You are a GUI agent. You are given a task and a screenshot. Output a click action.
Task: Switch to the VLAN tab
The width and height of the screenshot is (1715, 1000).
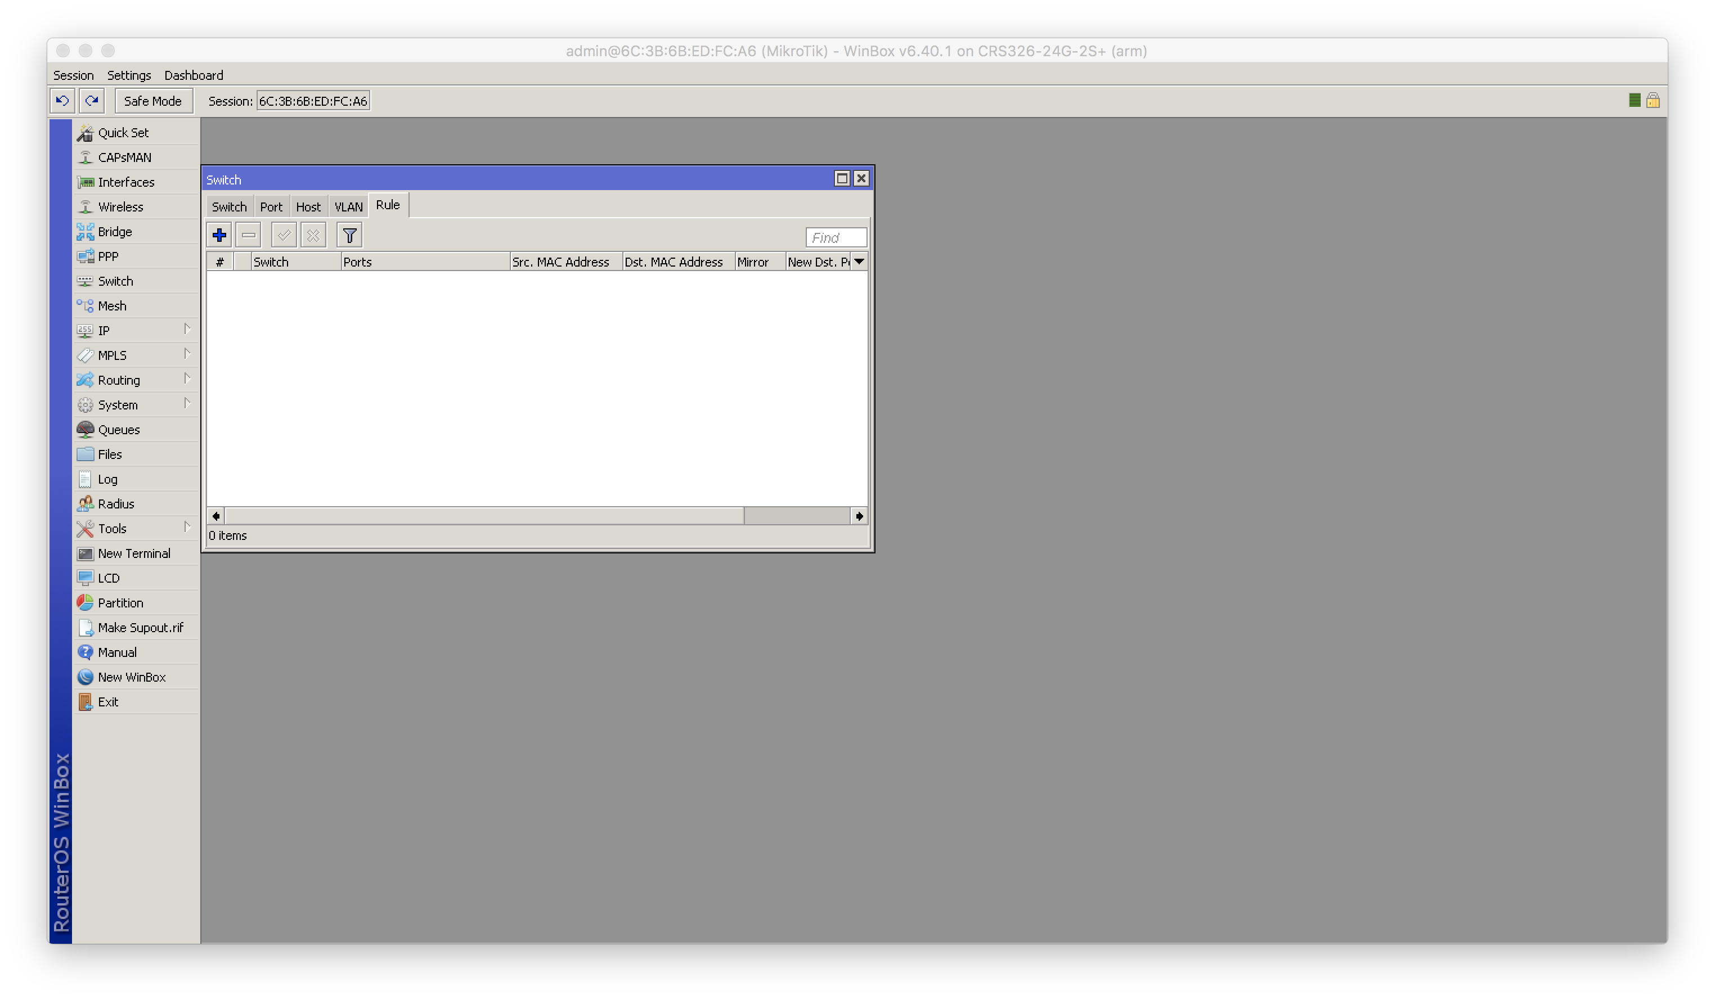[348, 207]
